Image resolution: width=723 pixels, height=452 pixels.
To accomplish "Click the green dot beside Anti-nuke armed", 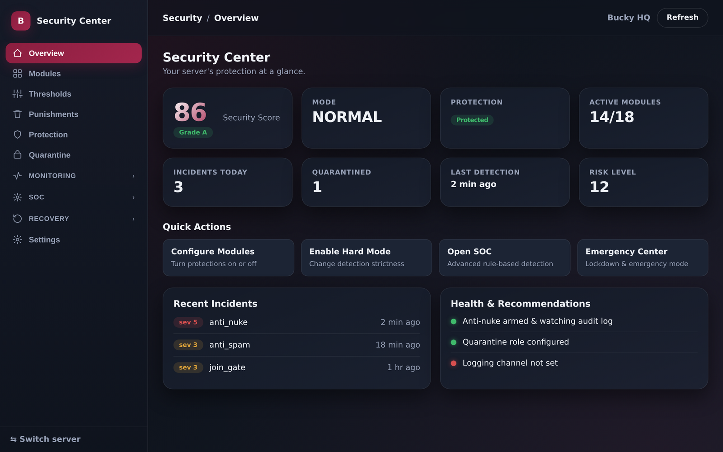I will coord(454,321).
